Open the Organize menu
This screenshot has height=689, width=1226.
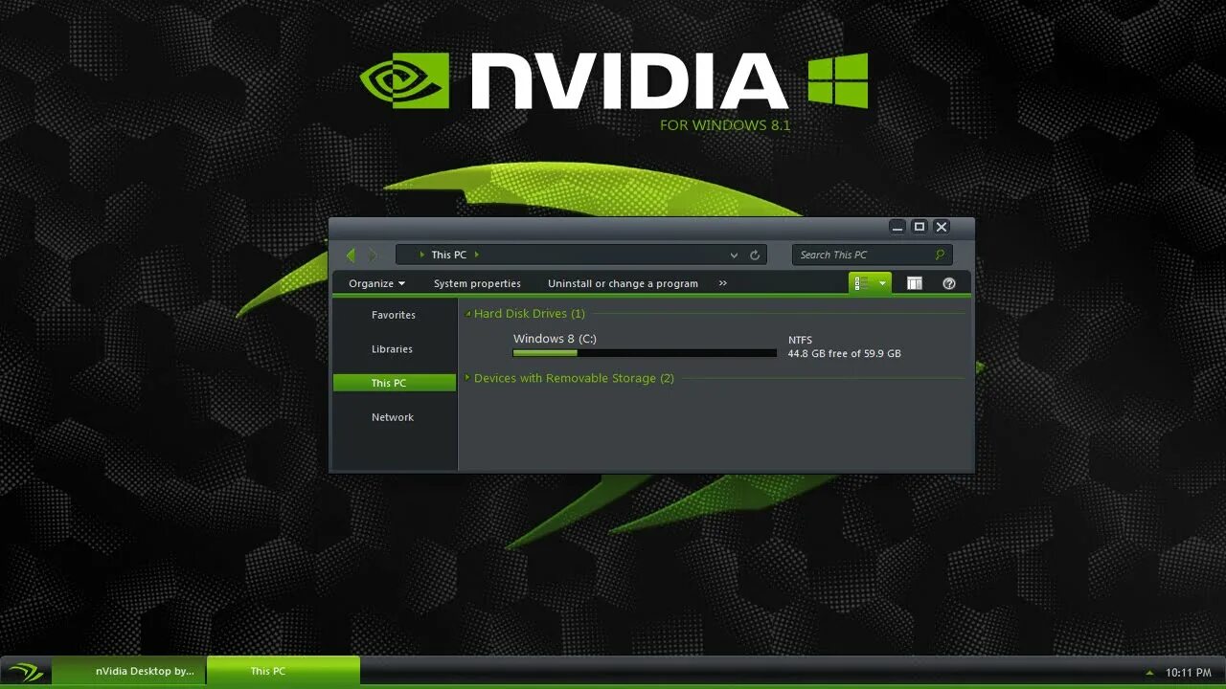click(x=376, y=283)
